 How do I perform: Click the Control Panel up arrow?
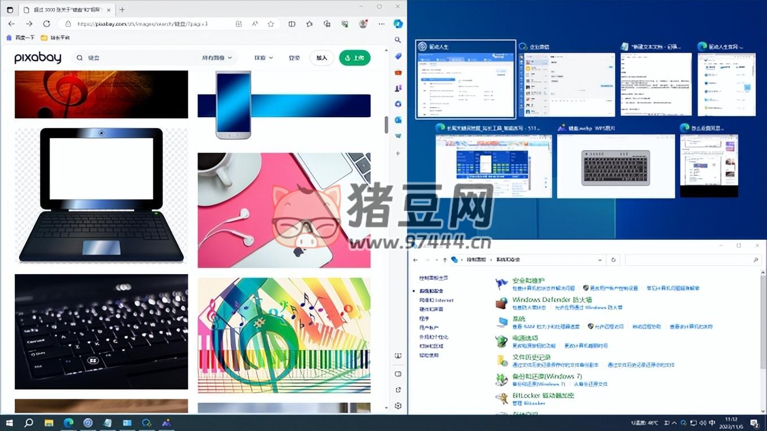tap(445, 260)
